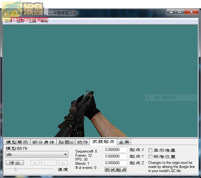Click the Blends: 1 text
The height and width of the screenshot is (178, 201).
82,164
